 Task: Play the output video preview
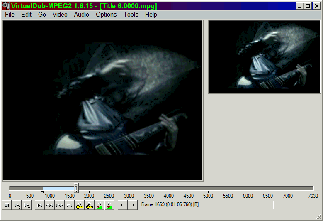[x=27, y=205]
